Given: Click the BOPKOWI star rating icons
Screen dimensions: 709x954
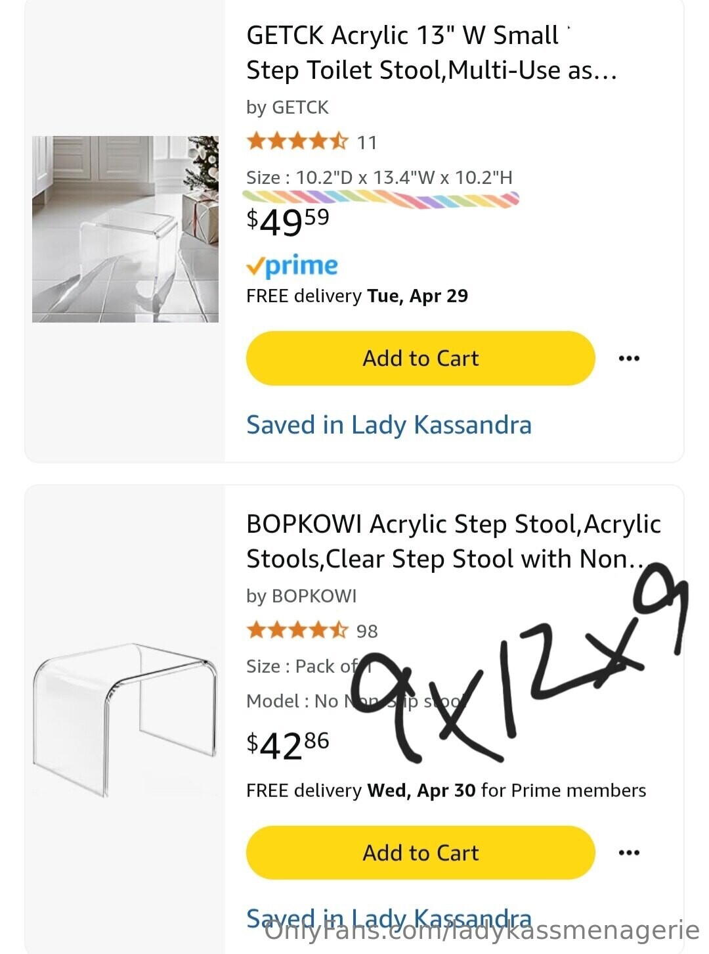Looking at the screenshot, I should 297,631.
